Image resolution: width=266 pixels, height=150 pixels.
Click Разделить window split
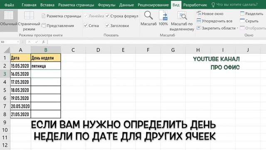click(251, 14)
